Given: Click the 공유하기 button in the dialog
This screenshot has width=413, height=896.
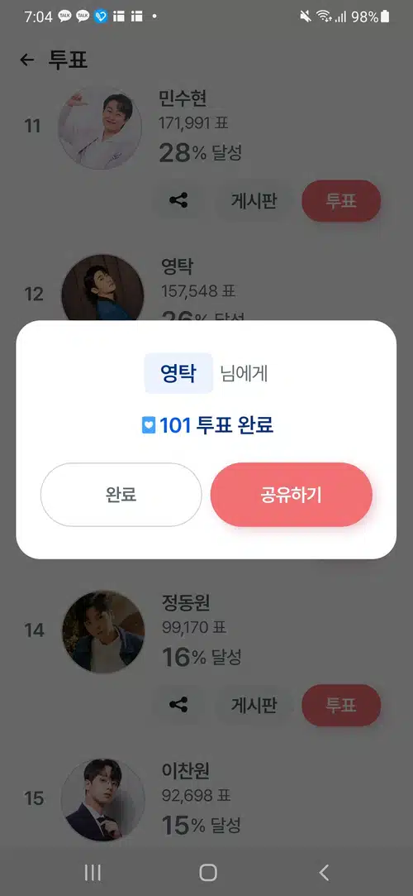Looking at the screenshot, I should coord(292,494).
